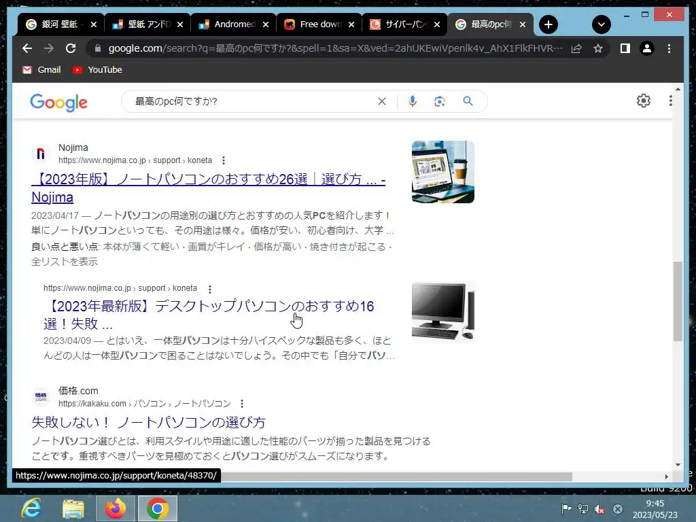Click the muted volume tray icon
Screen dimensions: 696x522
tap(599, 508)
